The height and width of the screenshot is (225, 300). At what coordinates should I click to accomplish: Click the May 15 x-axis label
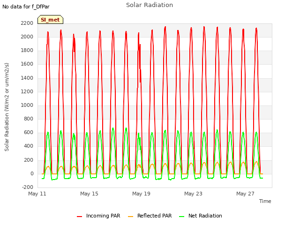pyautogui.click(x=89, y=194)
